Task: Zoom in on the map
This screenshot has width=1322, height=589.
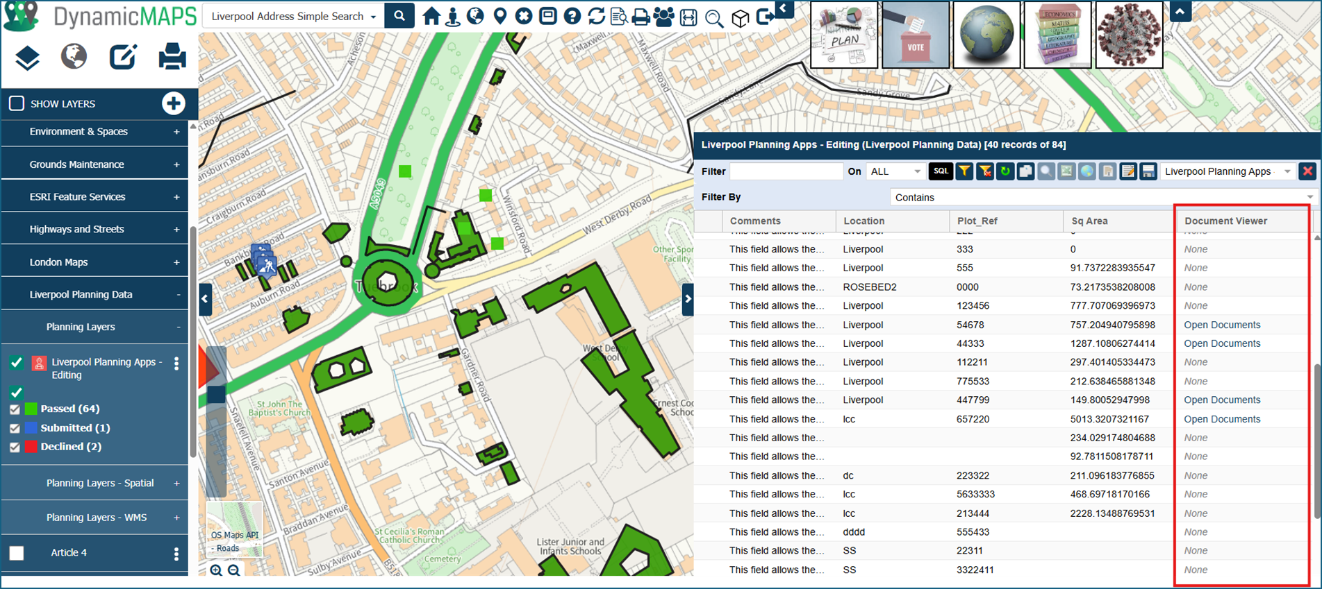Action: point(217,570)
